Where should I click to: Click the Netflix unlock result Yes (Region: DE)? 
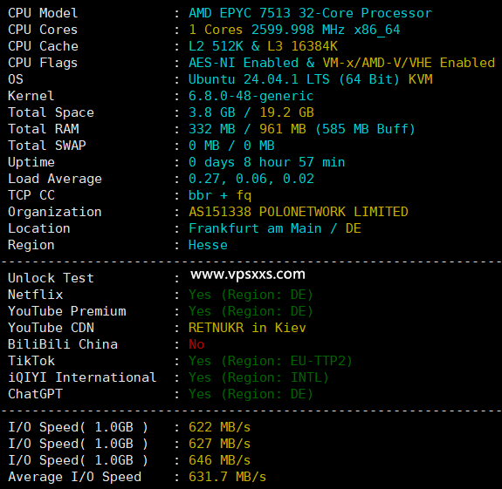click(251, 295)
